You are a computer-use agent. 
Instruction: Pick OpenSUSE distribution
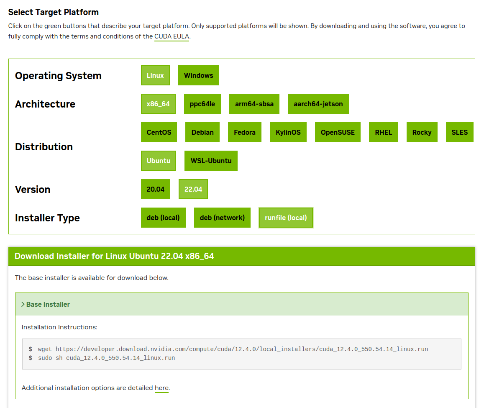(338, 132)
